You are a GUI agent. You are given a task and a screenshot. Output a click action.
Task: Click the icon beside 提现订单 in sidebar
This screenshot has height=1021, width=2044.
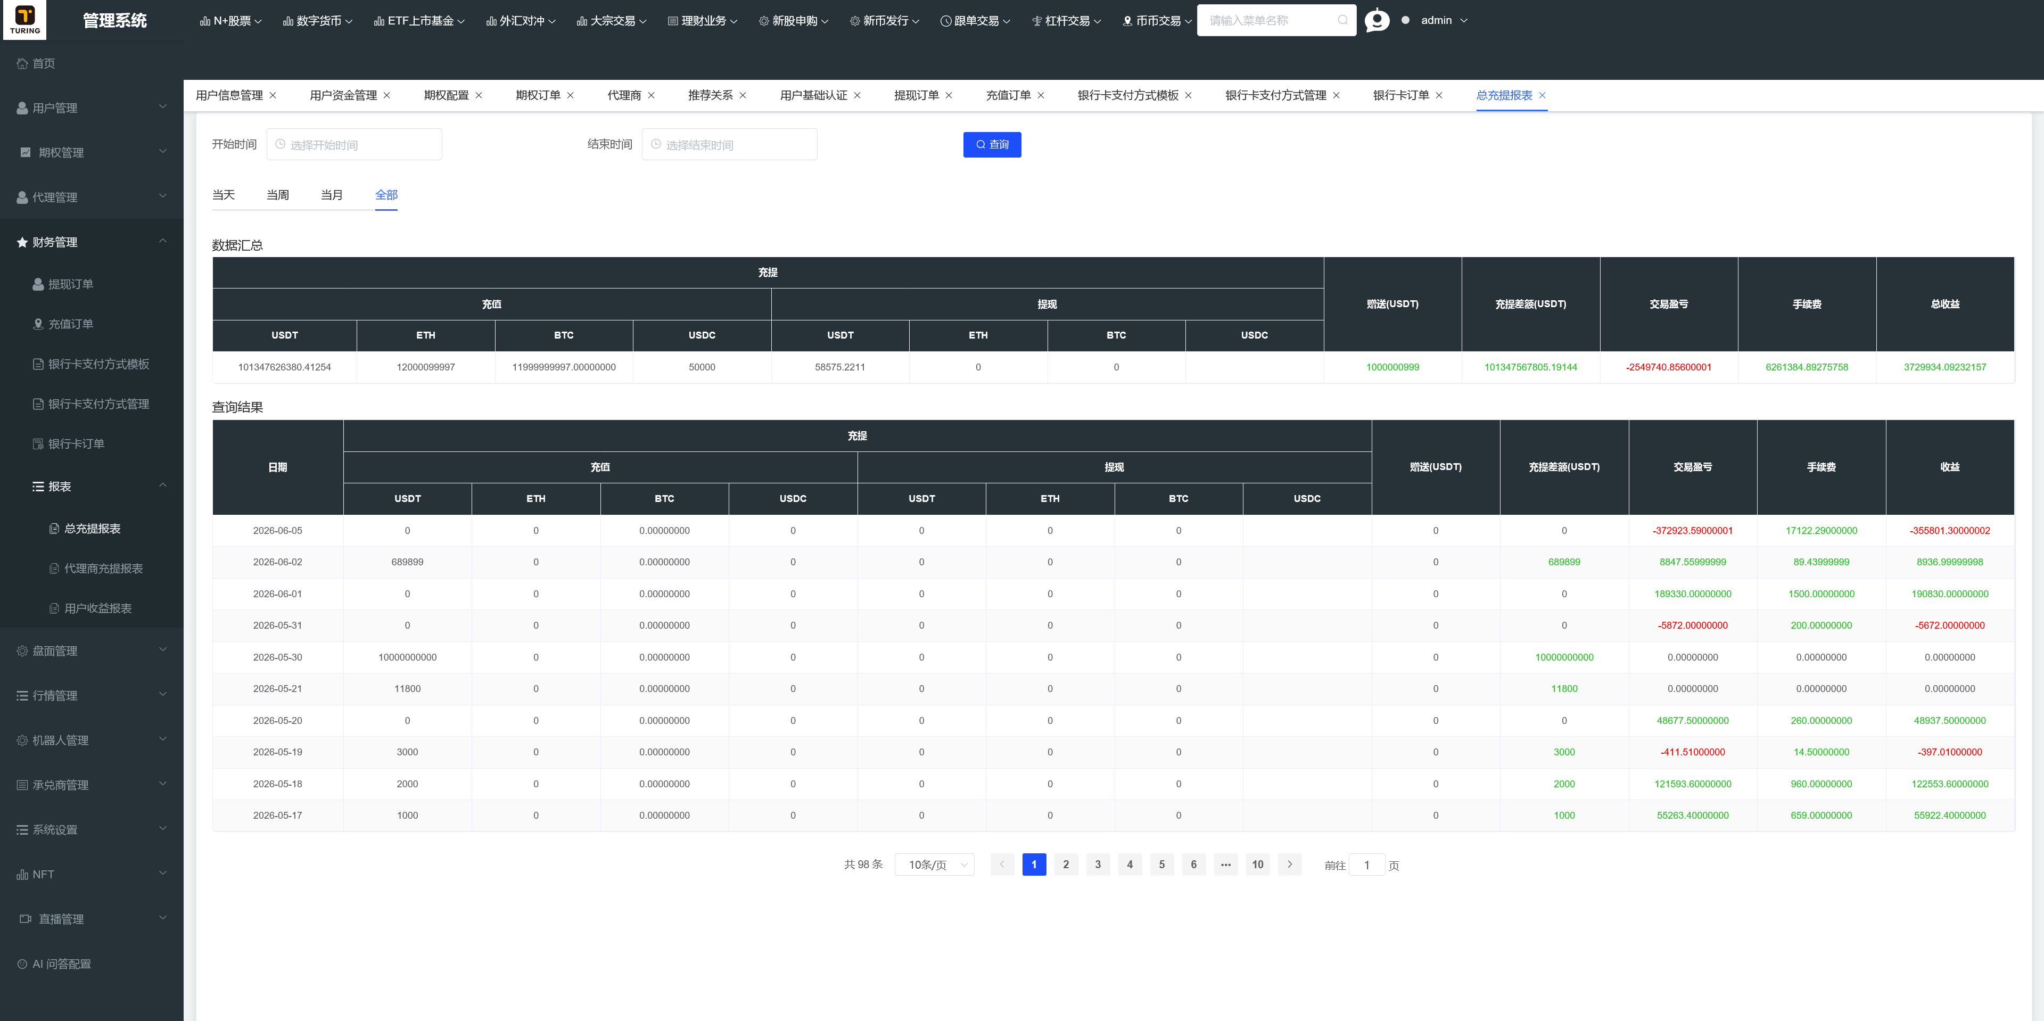pyautogui.click(x=38, y=284)
